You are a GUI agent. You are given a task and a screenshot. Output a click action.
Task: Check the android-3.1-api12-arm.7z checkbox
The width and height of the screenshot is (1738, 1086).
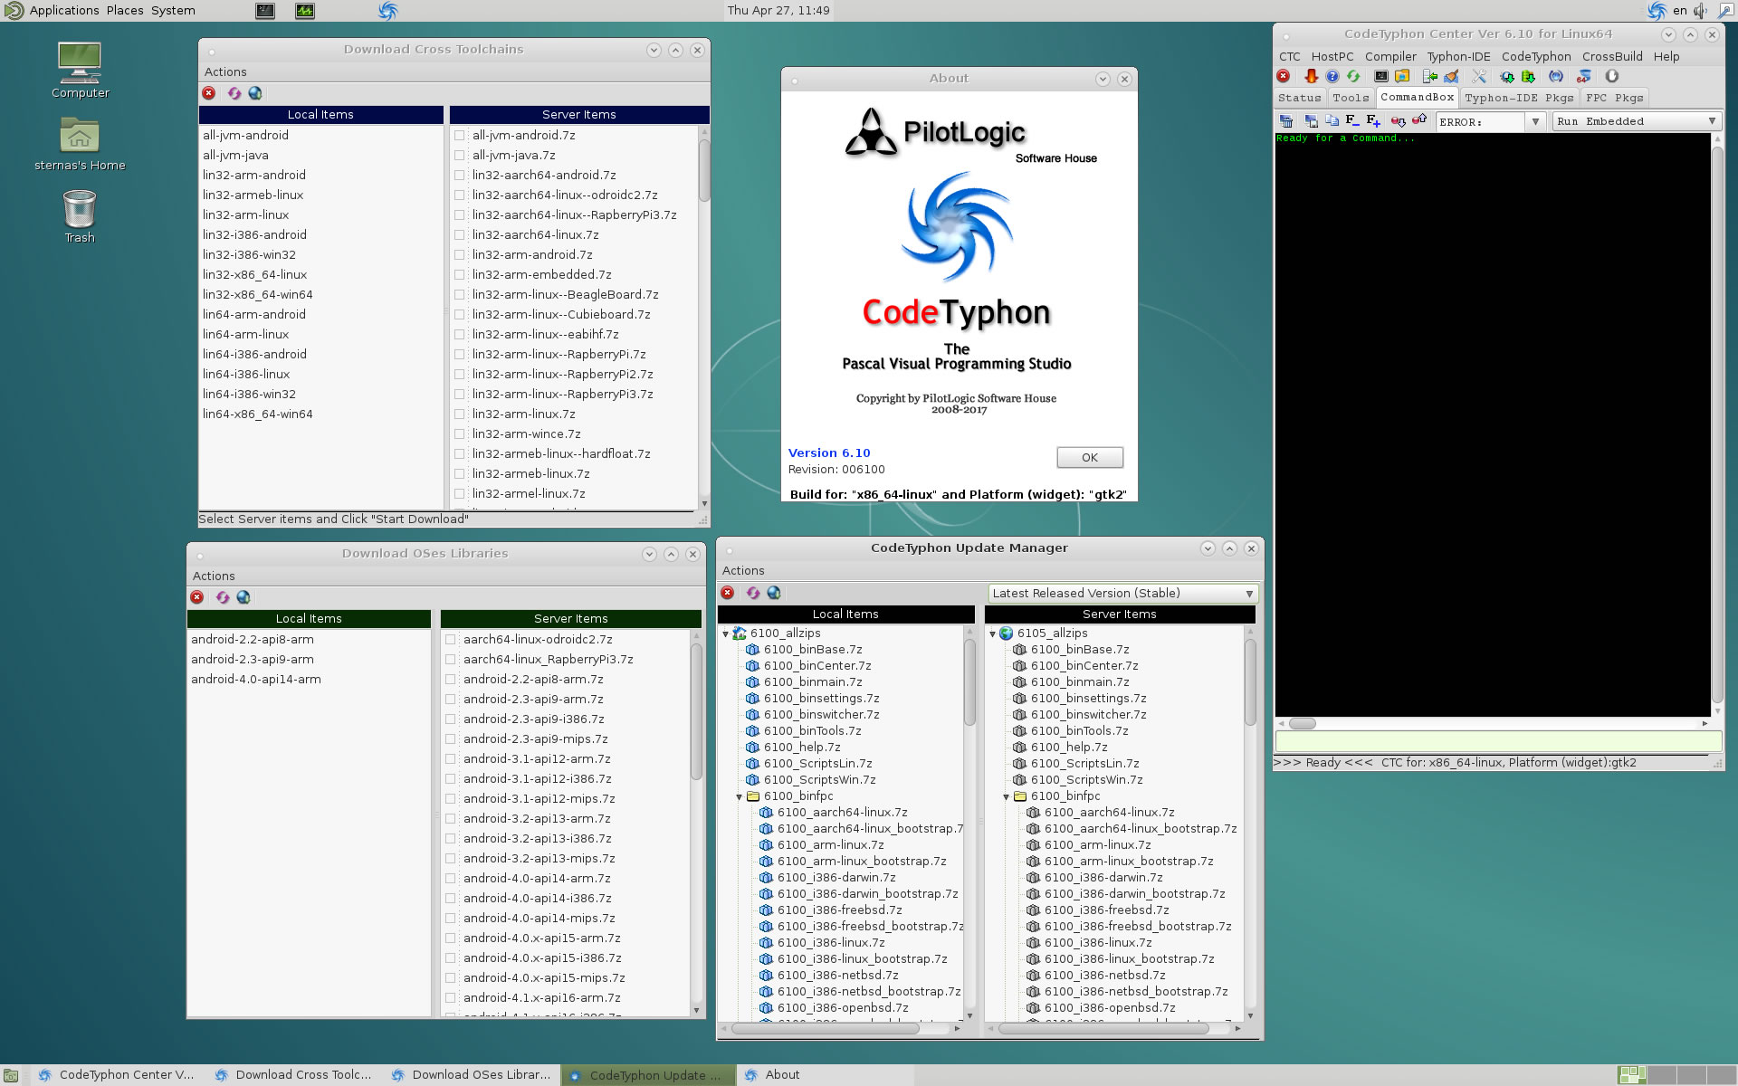451,758
